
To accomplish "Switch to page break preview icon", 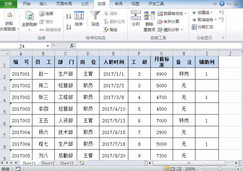I will point(179,169).
